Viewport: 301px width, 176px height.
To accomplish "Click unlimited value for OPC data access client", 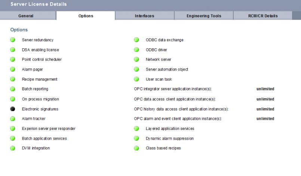I will pos(265,99).
